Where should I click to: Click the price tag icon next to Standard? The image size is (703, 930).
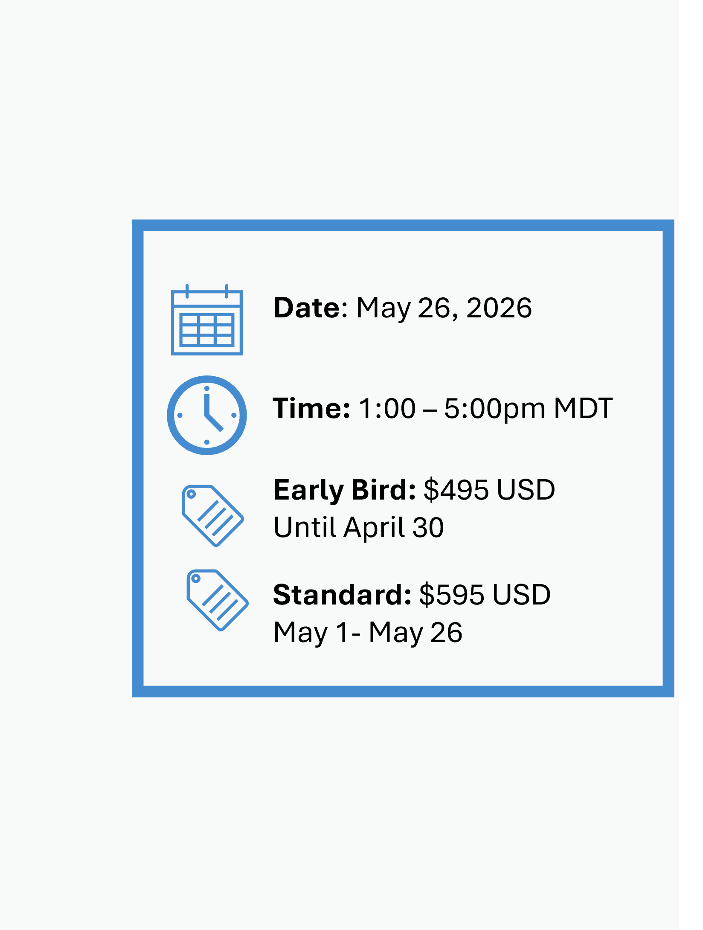[218, 600]
